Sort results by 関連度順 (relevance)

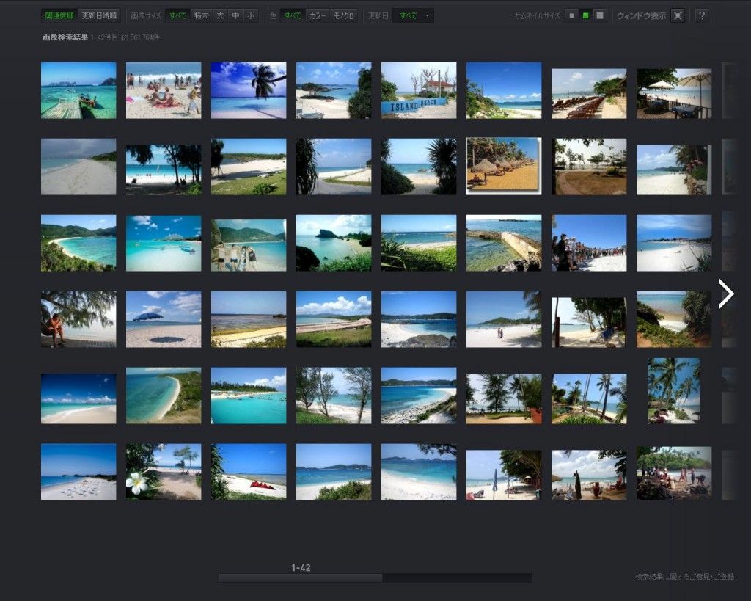coord(59,16)
